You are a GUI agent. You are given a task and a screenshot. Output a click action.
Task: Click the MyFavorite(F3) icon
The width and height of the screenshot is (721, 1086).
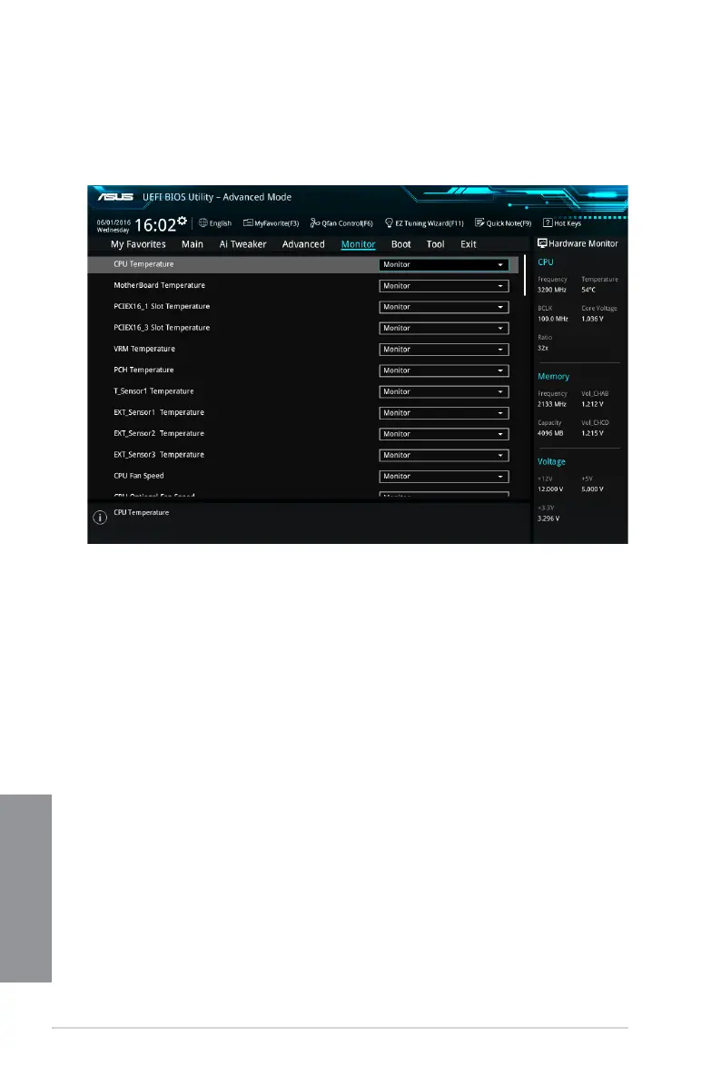tap(248, 223)
